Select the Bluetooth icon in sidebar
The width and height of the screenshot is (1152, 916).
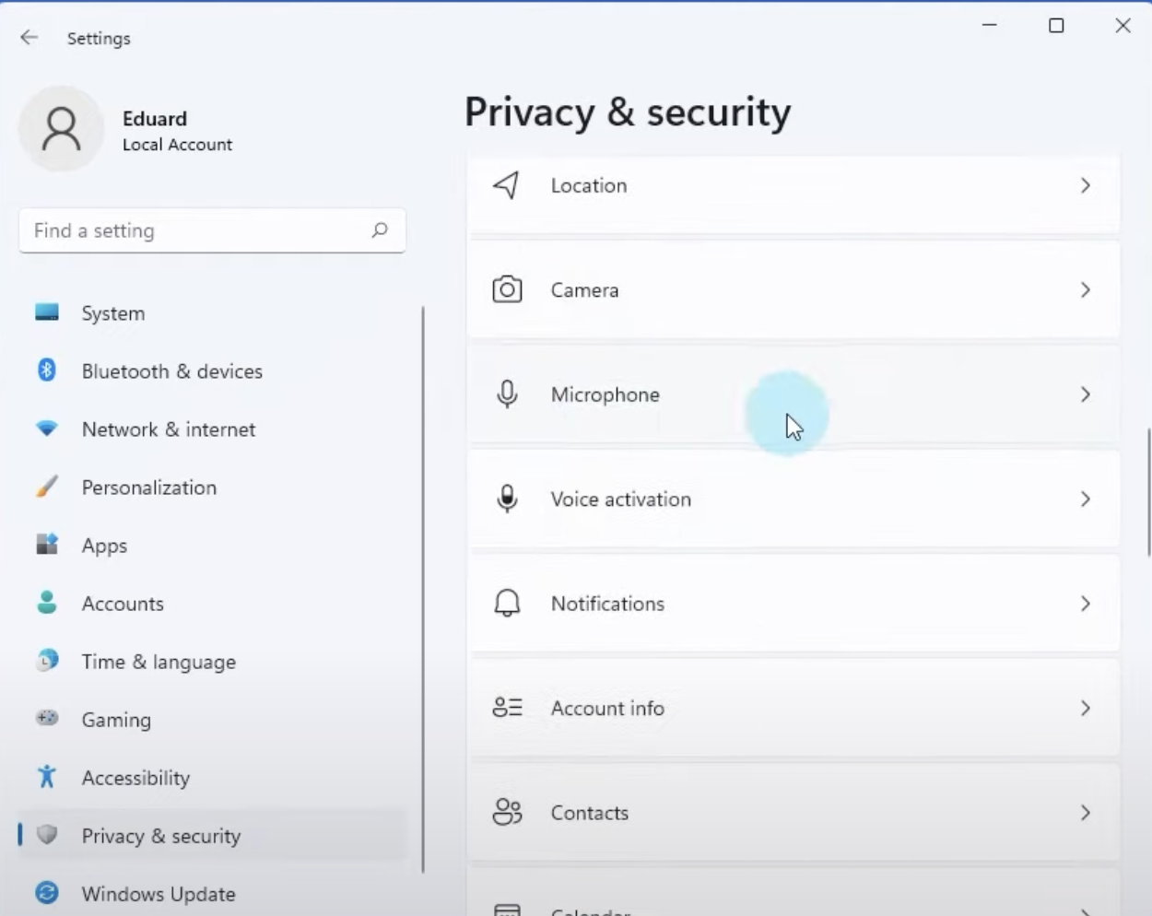[47, 370]
